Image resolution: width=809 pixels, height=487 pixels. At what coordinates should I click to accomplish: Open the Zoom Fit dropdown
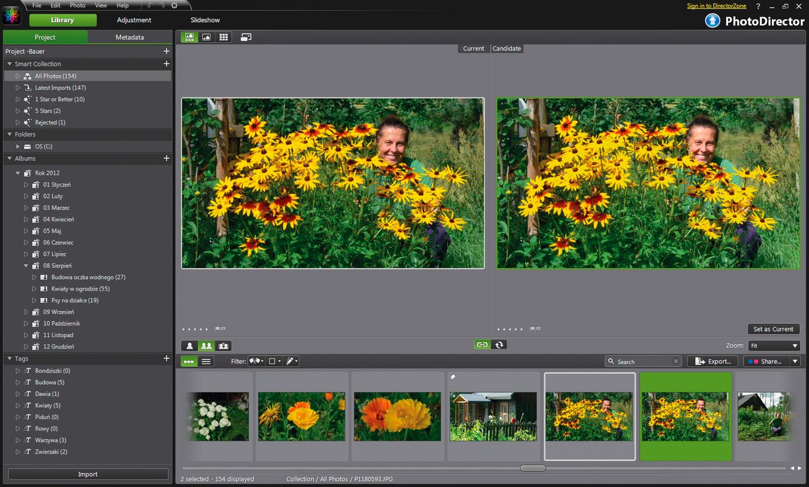click(774, 346)
